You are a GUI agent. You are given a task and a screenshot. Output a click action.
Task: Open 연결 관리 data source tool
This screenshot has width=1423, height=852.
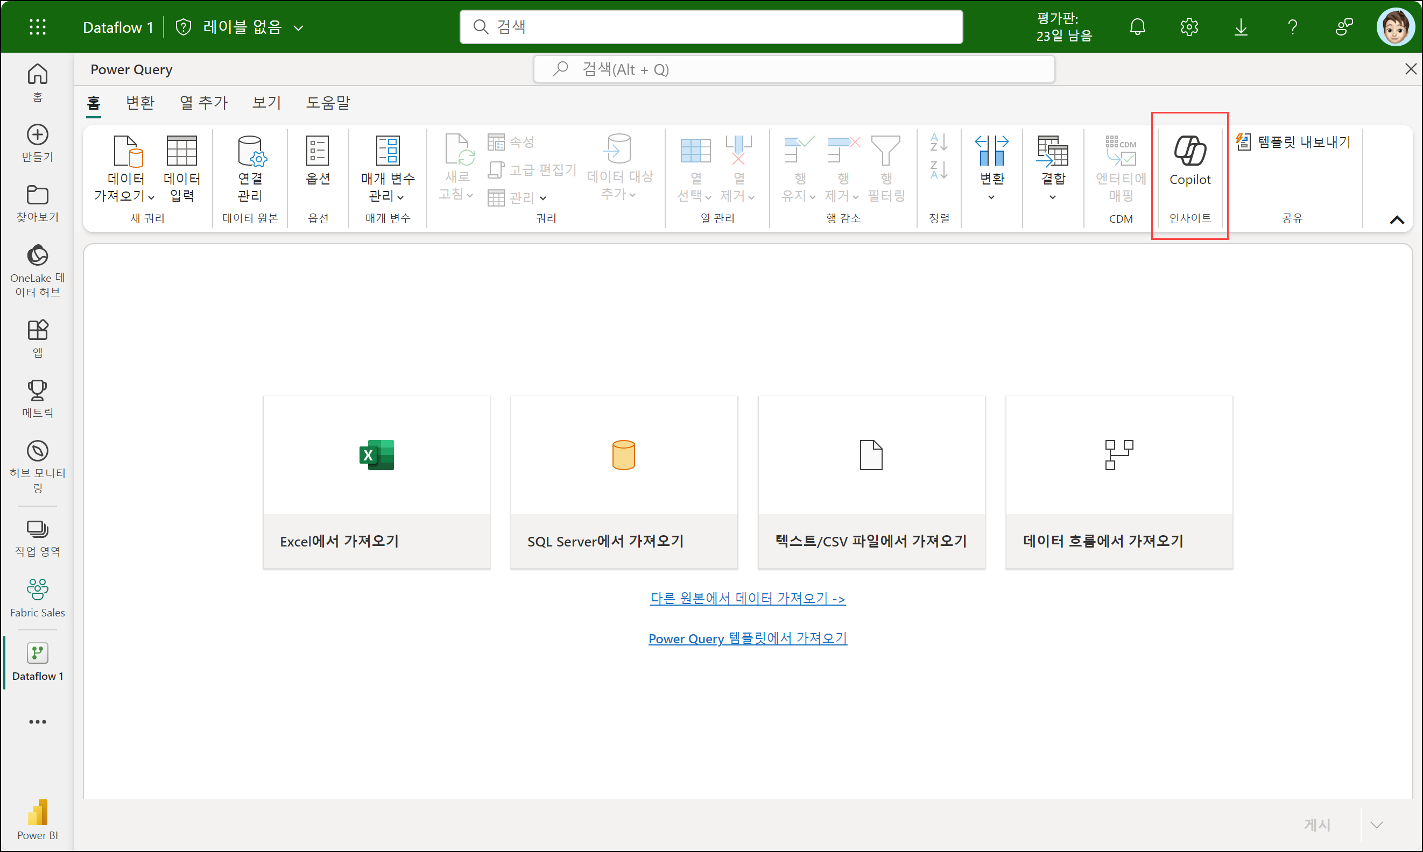point(249,168)
